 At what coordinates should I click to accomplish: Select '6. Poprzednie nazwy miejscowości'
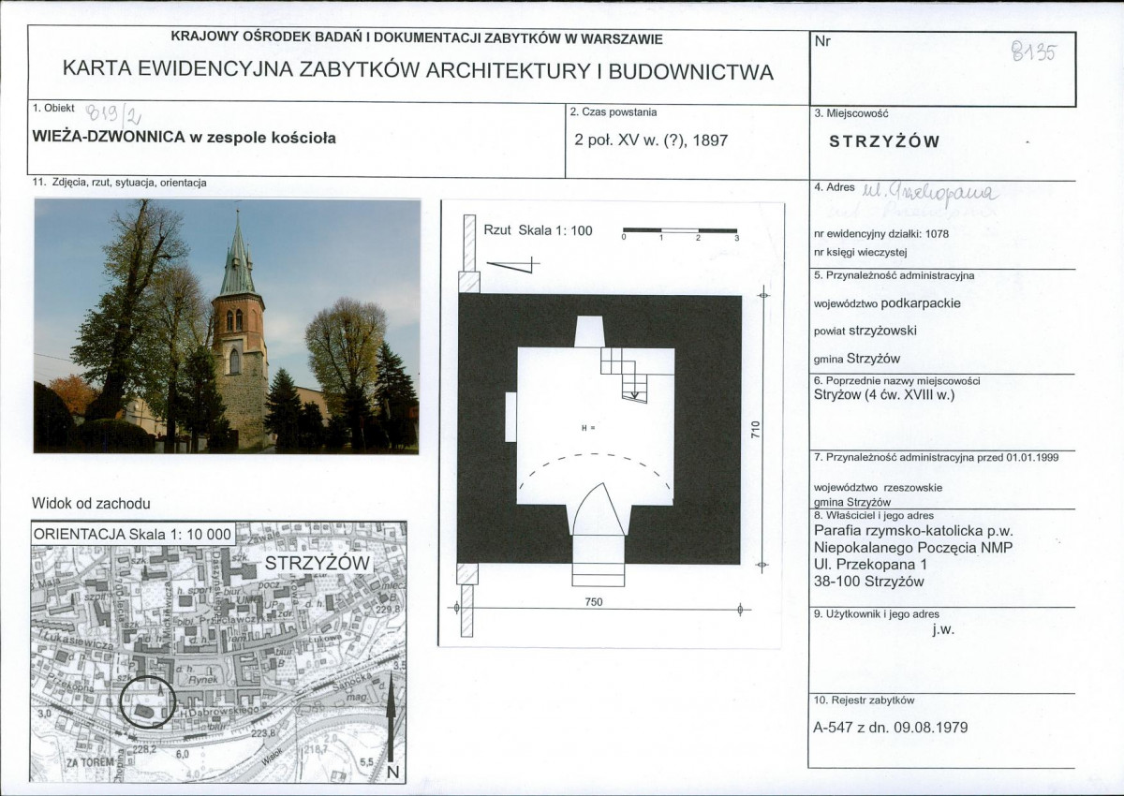pyautogui.click(x=897, y=381)
